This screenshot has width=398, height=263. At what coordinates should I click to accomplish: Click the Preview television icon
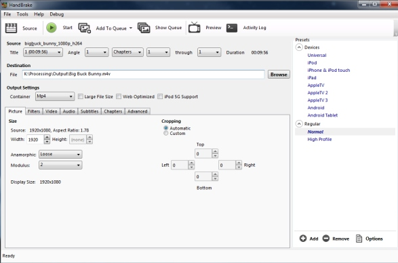point(194,27)
